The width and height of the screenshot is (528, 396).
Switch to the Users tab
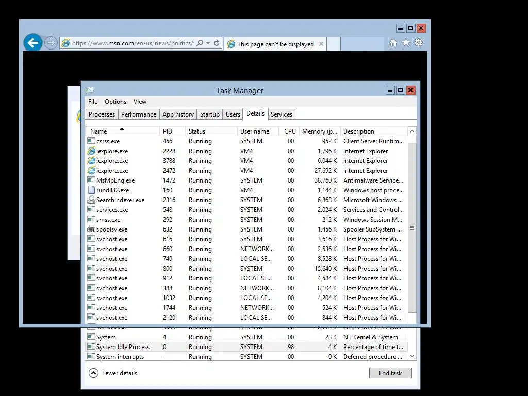[233, 114]
